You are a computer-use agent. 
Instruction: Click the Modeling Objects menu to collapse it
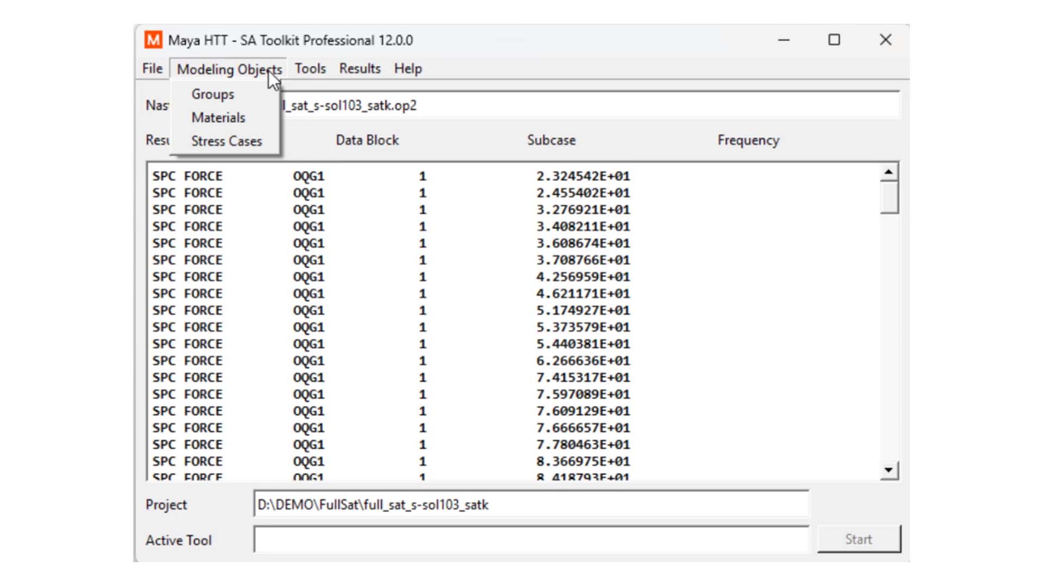click(x=228, y=68)
